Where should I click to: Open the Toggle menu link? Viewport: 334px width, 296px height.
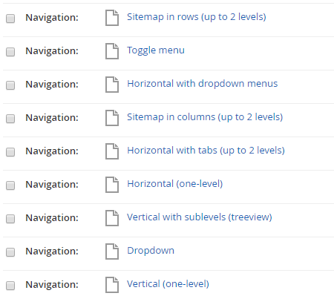(x=156, y=50)
